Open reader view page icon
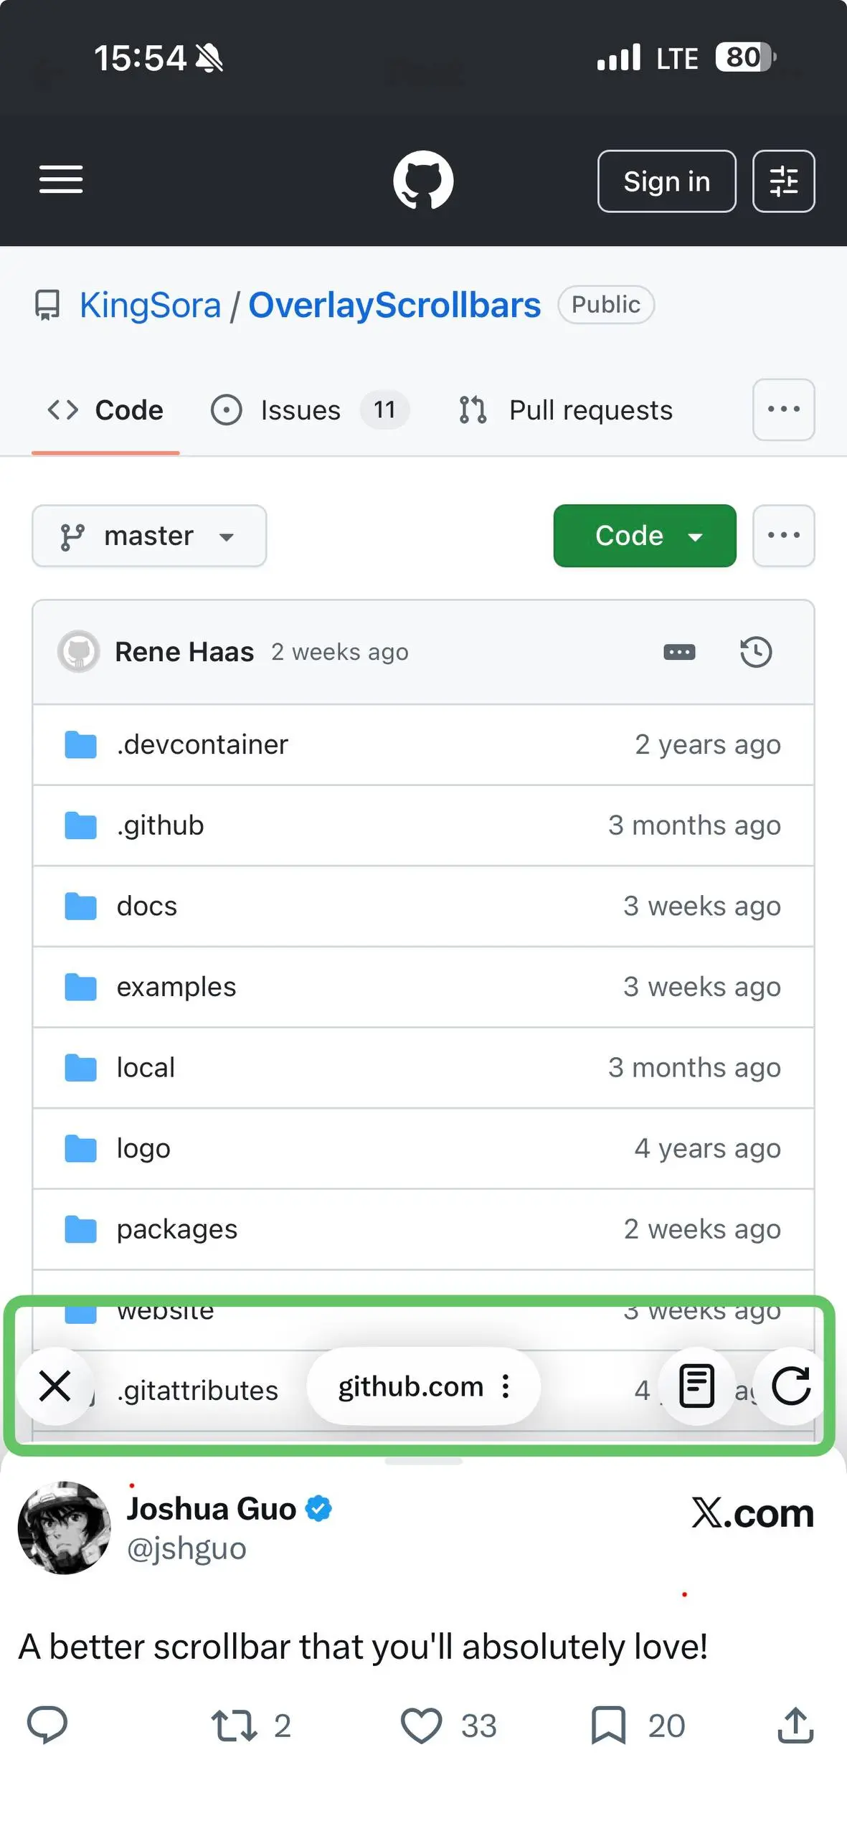847x1836 pixels. click(696, 1386)
